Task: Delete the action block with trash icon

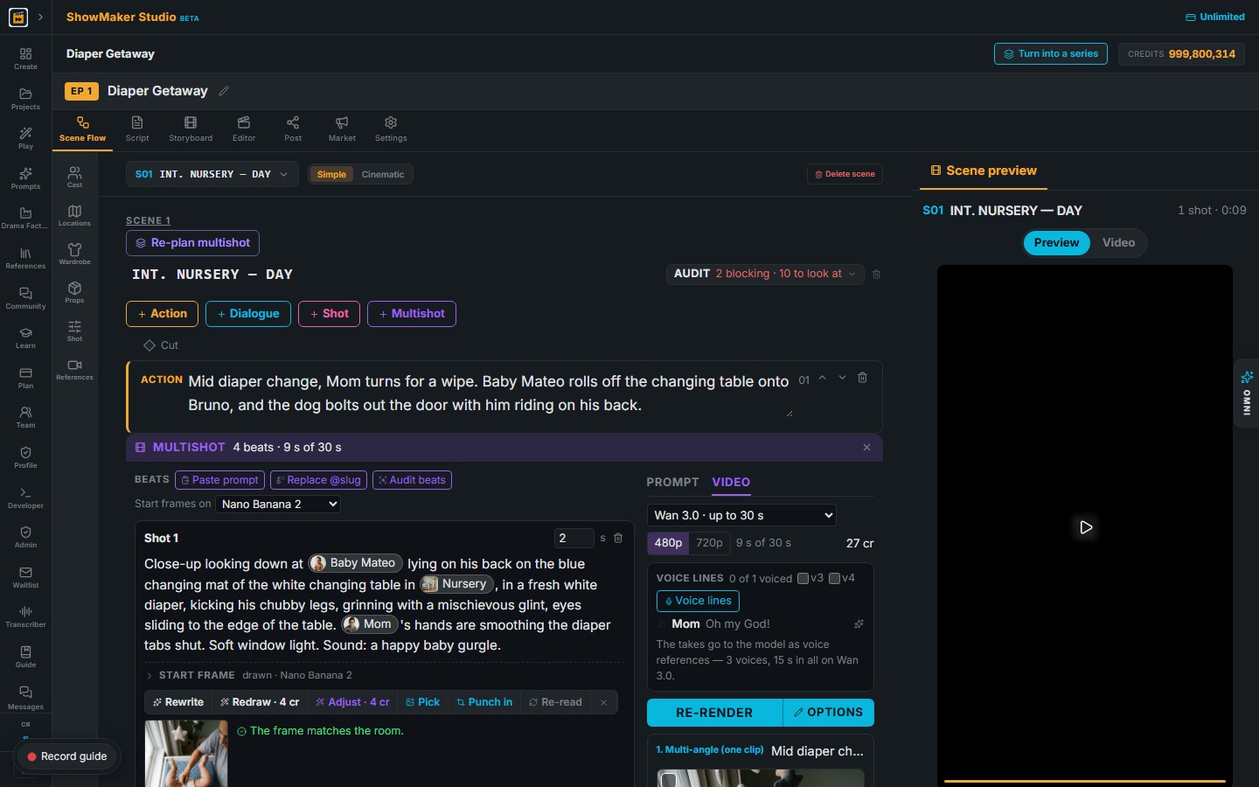Action: click(862, 378)
